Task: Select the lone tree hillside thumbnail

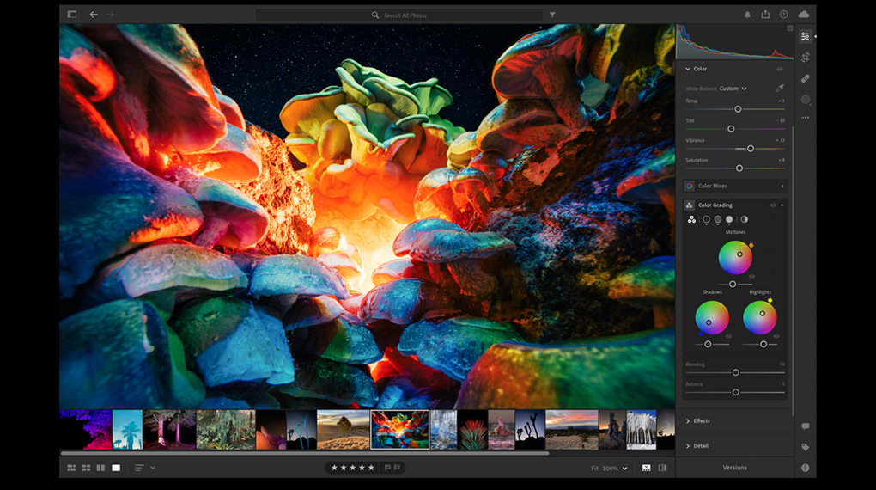Action: click(x=343, y=430)
